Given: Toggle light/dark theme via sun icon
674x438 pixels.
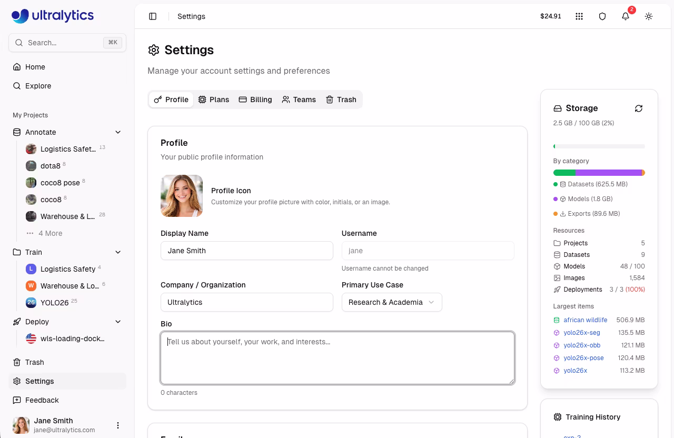Looking at the screenshot, I should point(649,16).
